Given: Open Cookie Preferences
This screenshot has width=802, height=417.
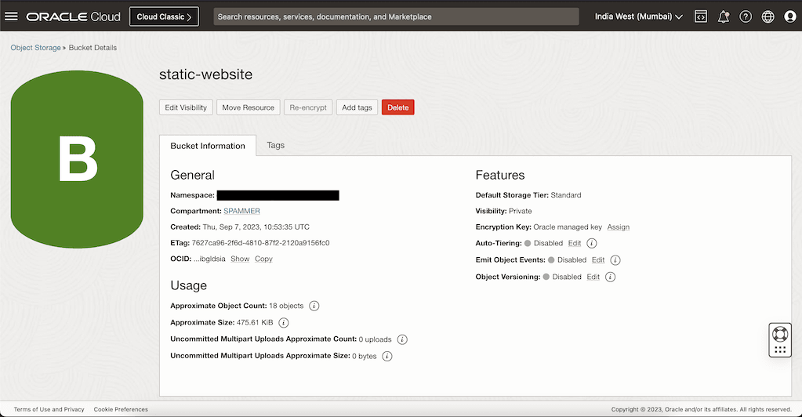Looking at the screenshot, I should 121,409.
